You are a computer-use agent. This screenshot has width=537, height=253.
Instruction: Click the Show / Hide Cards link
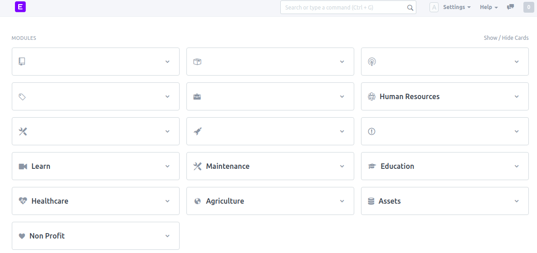506,38
